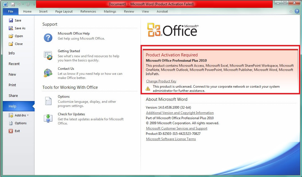Switch to the Mailings tab
302x177 pixels.
[110, 11]
